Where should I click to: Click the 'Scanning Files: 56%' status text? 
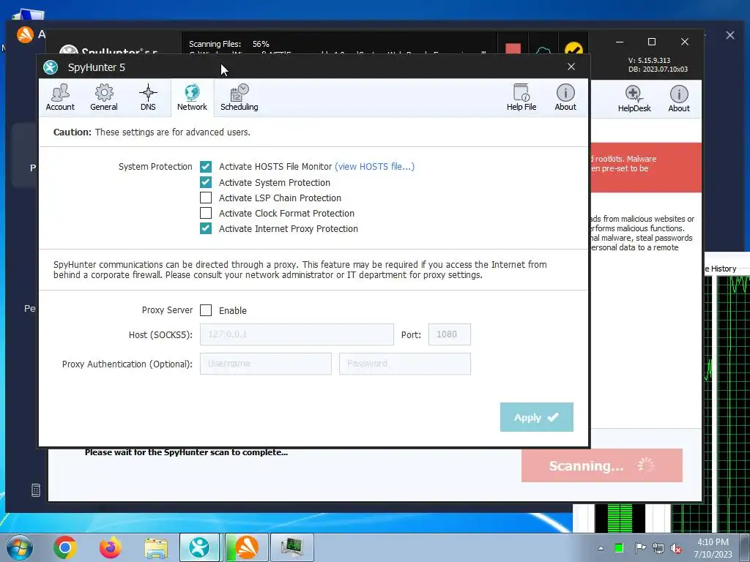click(229, 44)
